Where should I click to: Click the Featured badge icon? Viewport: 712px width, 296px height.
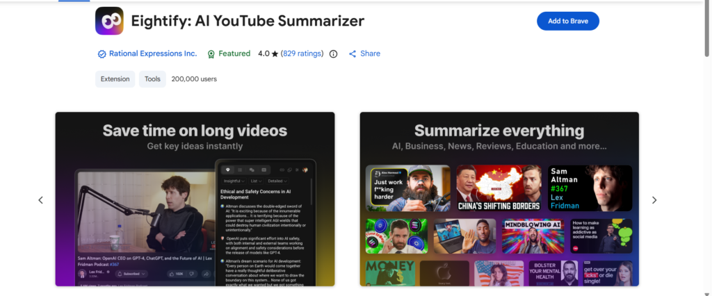[211, 54]
